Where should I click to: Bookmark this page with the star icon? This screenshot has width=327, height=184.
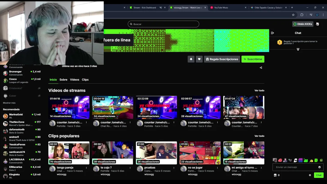pyautogui.click(x=293, y=15)
